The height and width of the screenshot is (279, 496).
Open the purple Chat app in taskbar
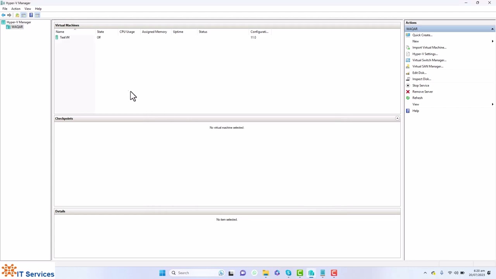pos(243,273)
